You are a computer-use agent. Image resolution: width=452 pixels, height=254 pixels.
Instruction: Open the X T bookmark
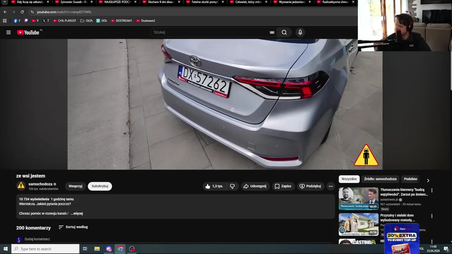pos(46,21)
